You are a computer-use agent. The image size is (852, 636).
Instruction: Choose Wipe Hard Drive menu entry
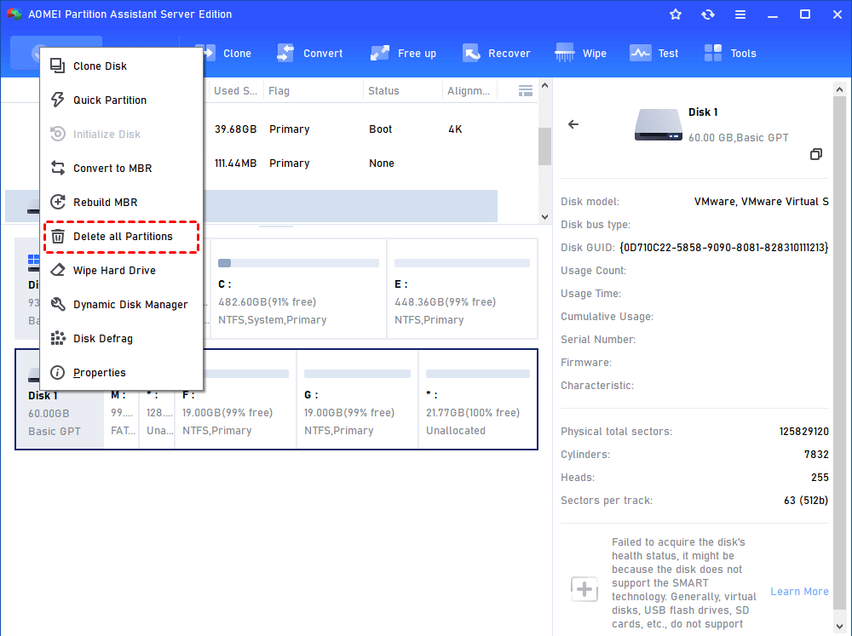pos(121,270)
